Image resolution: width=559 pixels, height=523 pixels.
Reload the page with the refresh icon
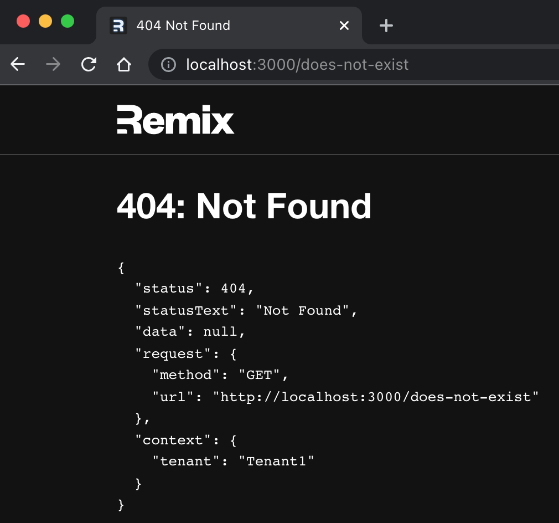[89, 65]
